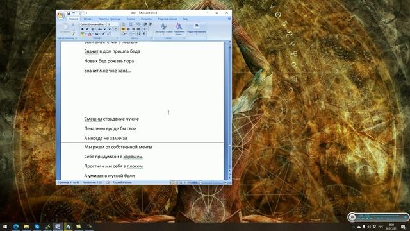The height and width of the screenshot is (231, 410).
Task: Save document via quick access floppy icon
Action: click(69, 13)
